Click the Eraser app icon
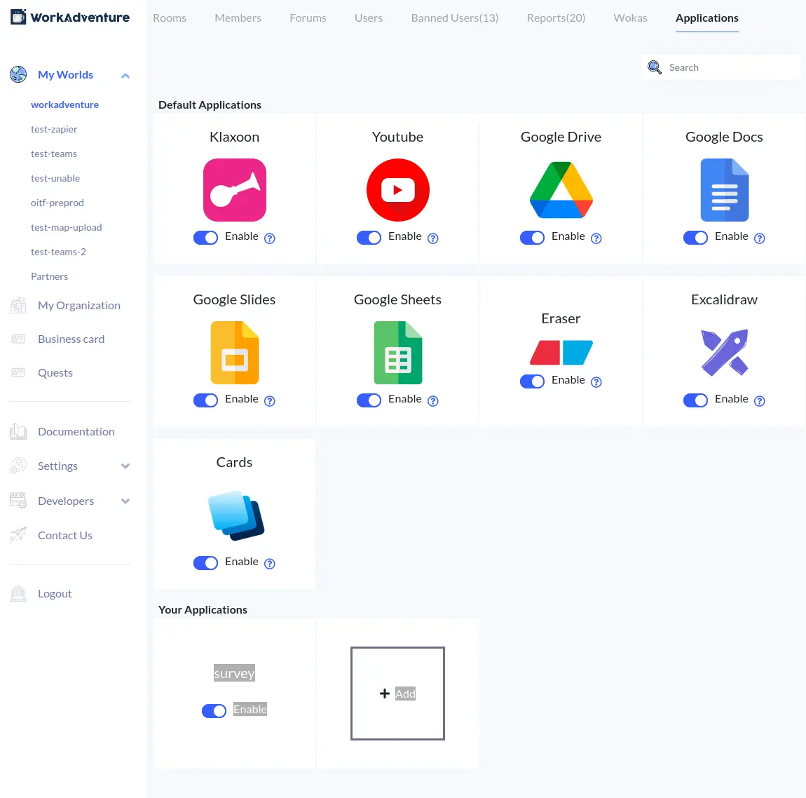The height and width of the screenshot is (798, 806). (x=561, y=352)
